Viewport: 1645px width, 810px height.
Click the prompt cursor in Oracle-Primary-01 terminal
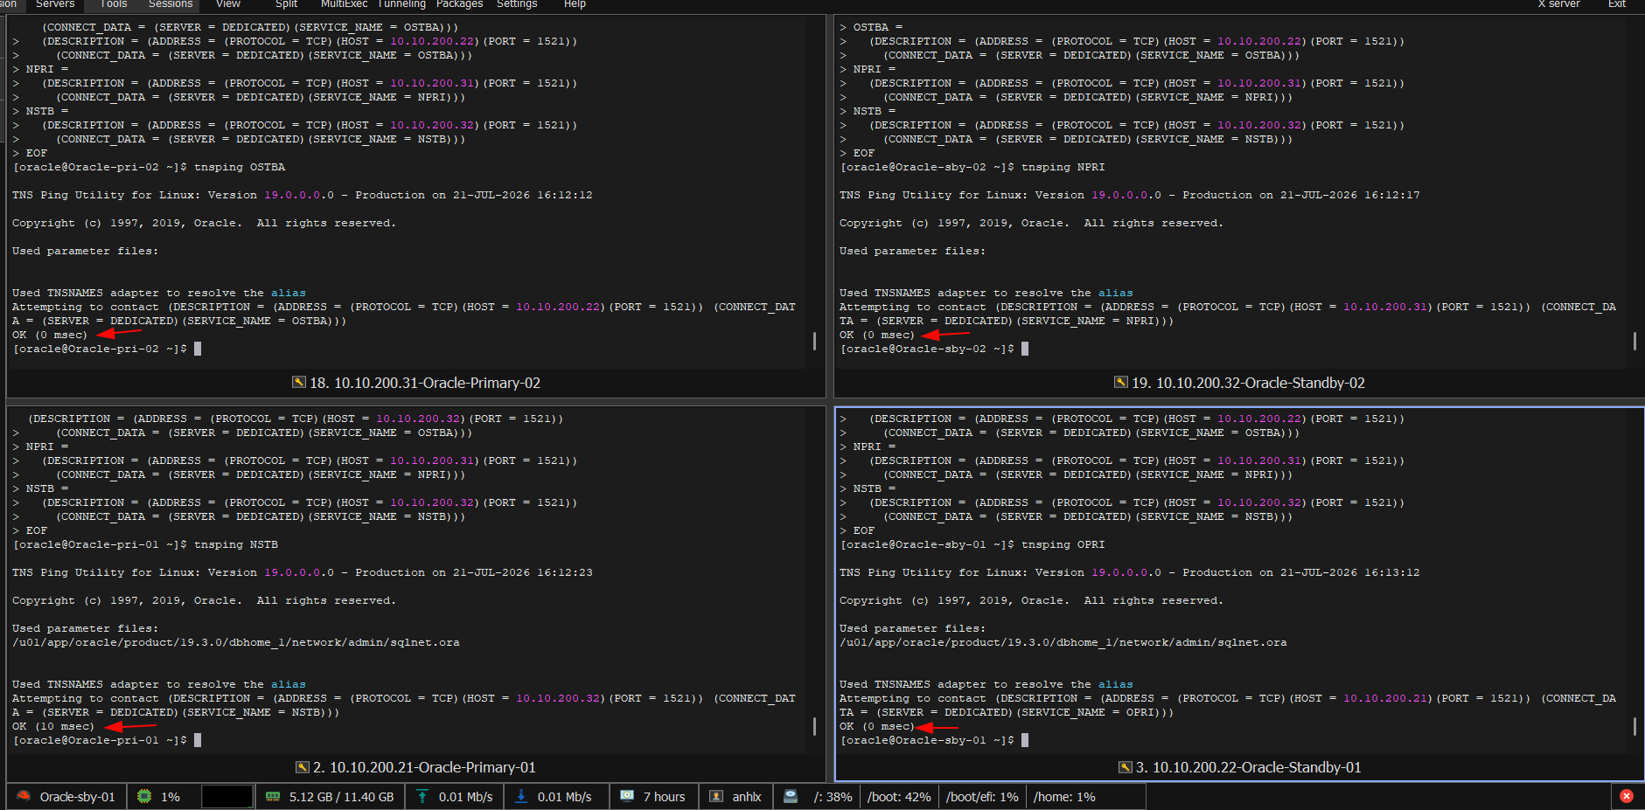198,740
